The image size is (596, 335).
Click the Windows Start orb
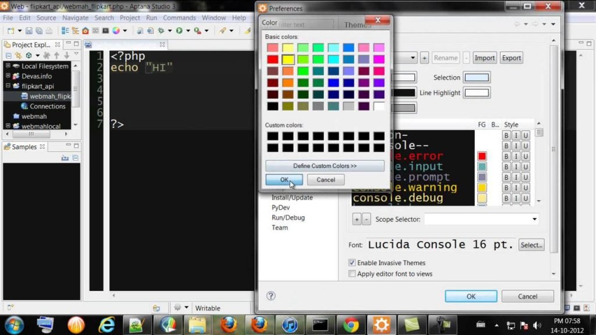pos(15,326)
